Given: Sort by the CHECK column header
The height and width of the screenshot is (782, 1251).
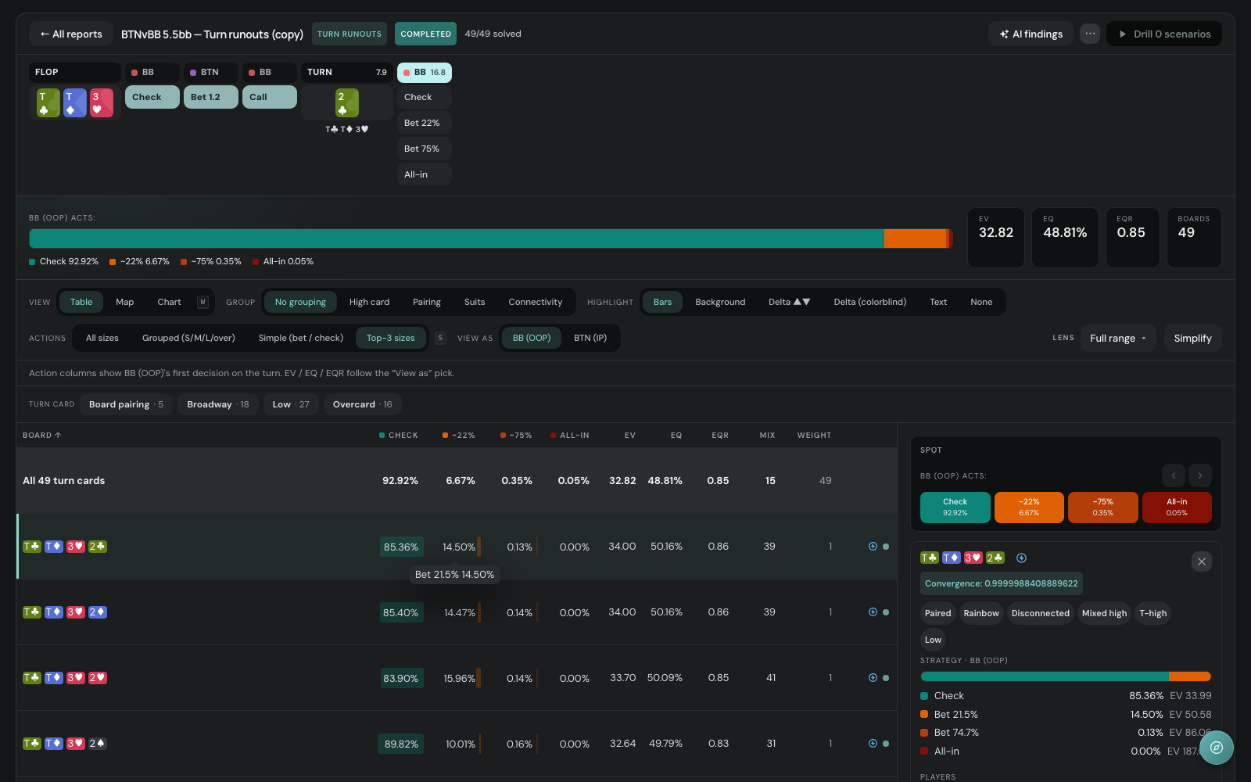Looking at the screenshot, I should 399,436.
